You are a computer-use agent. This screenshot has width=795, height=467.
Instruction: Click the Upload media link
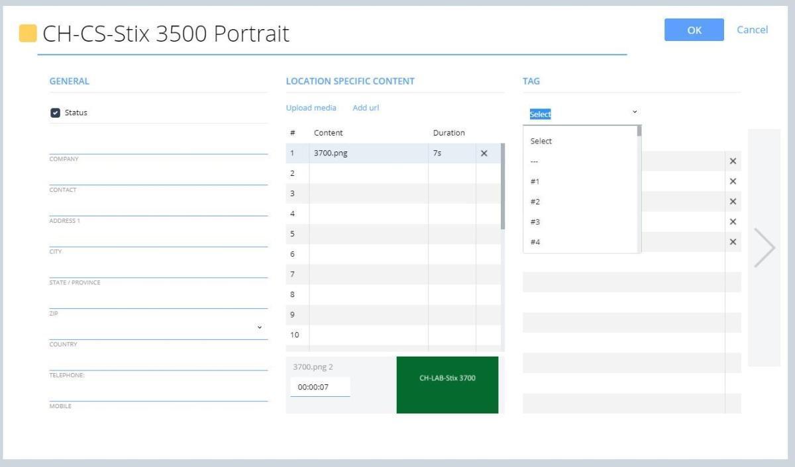click(311, 108)
